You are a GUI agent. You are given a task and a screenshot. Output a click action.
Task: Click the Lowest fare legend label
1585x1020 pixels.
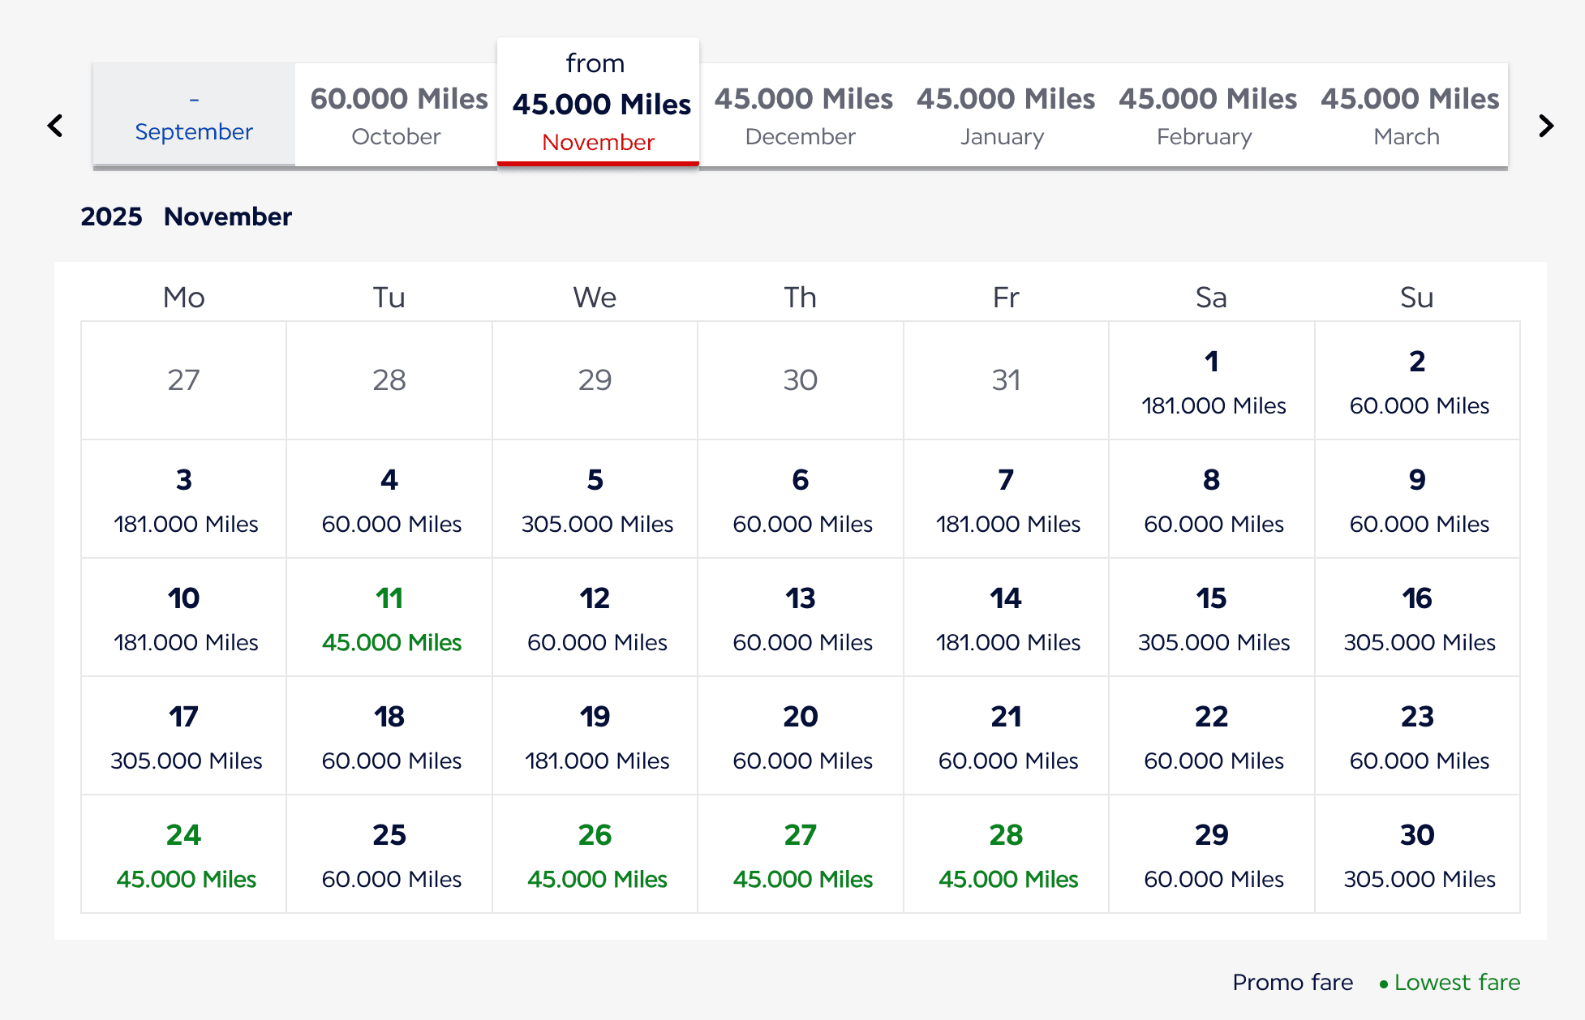1458,982
